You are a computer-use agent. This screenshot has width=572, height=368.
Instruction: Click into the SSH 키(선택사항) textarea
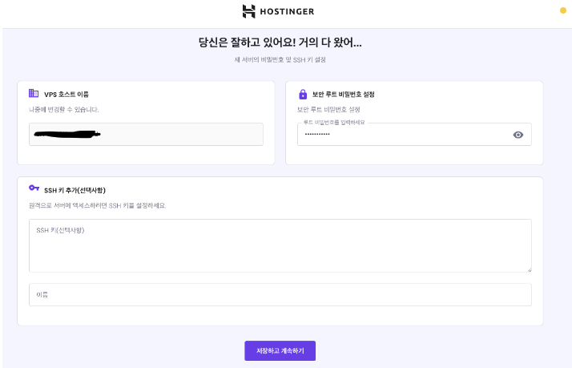tap(280, 245)
